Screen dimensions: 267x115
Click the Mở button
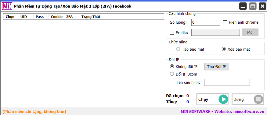click(x=250, y=32)
